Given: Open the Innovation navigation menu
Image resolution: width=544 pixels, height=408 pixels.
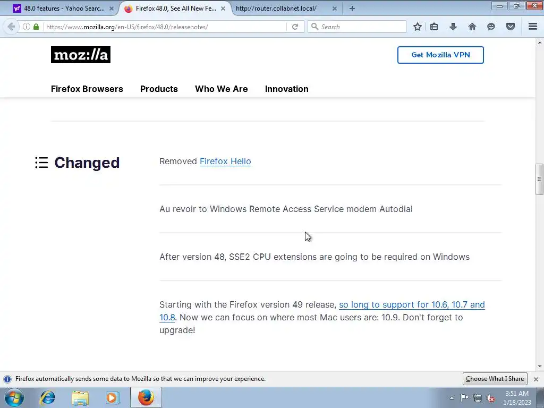Looking at the screenshot, I should (x=286, y=89).
